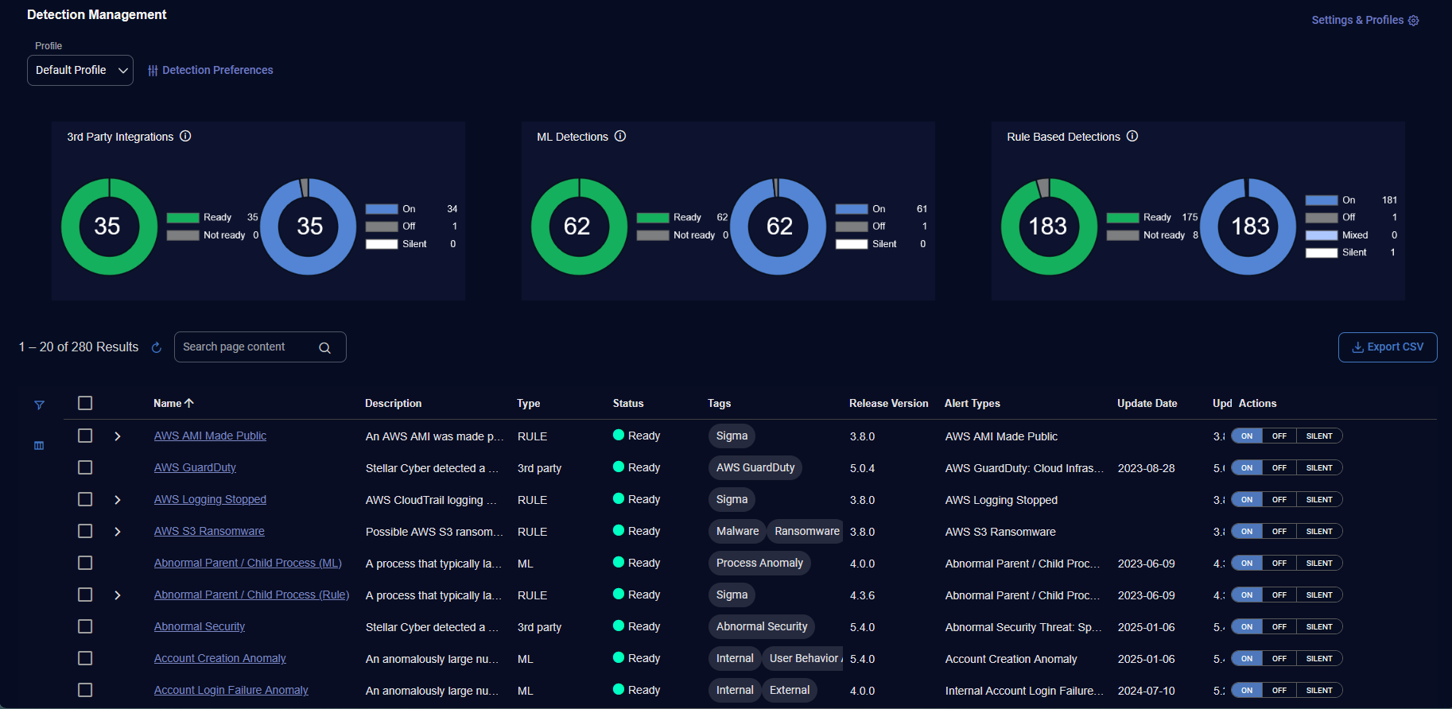Sort by Description column header

pos(393,403)
